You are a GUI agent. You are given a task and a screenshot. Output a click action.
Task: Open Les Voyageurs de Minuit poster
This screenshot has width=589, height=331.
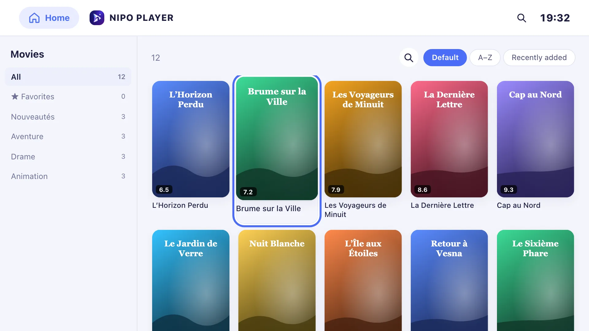[x=363, y=139]
